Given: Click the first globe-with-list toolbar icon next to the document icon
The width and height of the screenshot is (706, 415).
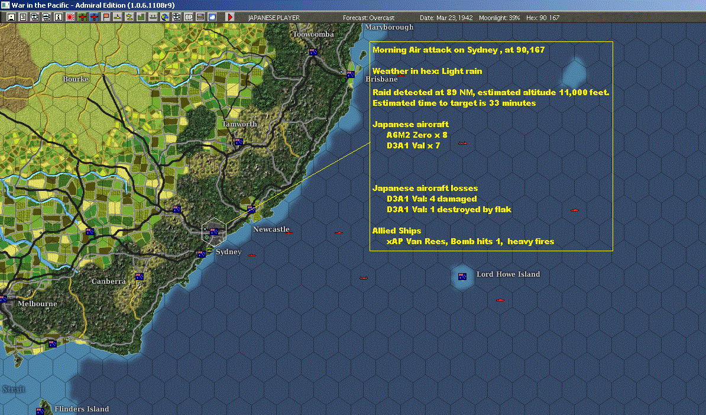Looking at the screenshot, I should point(35,17).
